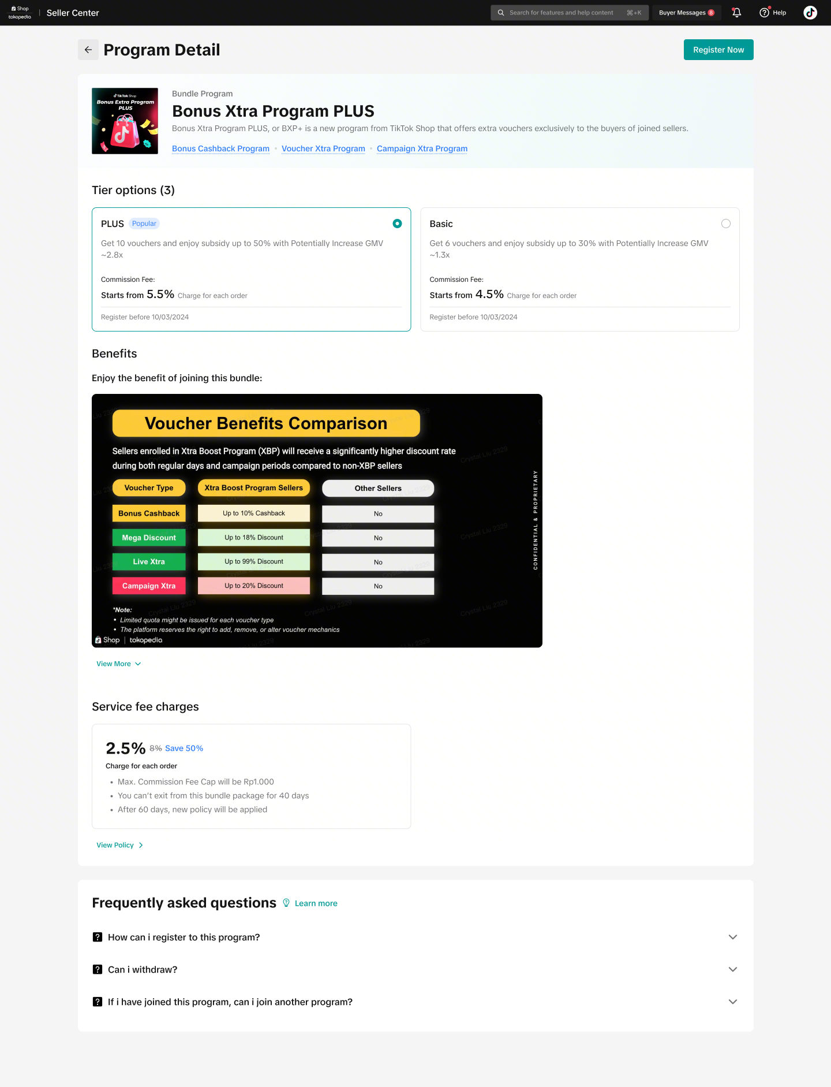The height and width of the screenshot is (1087, 831).
Task: Open the Help question mark icon
Action: [x=764, y=13]
